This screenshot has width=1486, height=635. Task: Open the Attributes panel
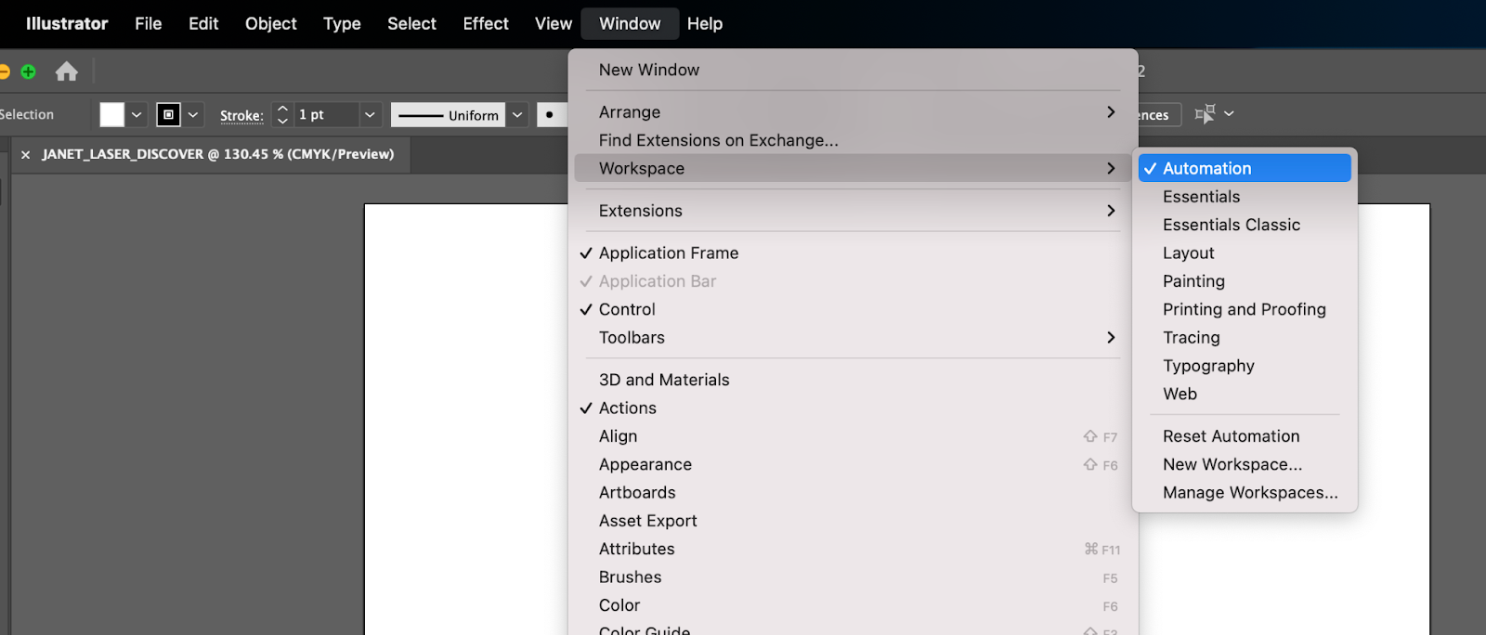[853, 549]
